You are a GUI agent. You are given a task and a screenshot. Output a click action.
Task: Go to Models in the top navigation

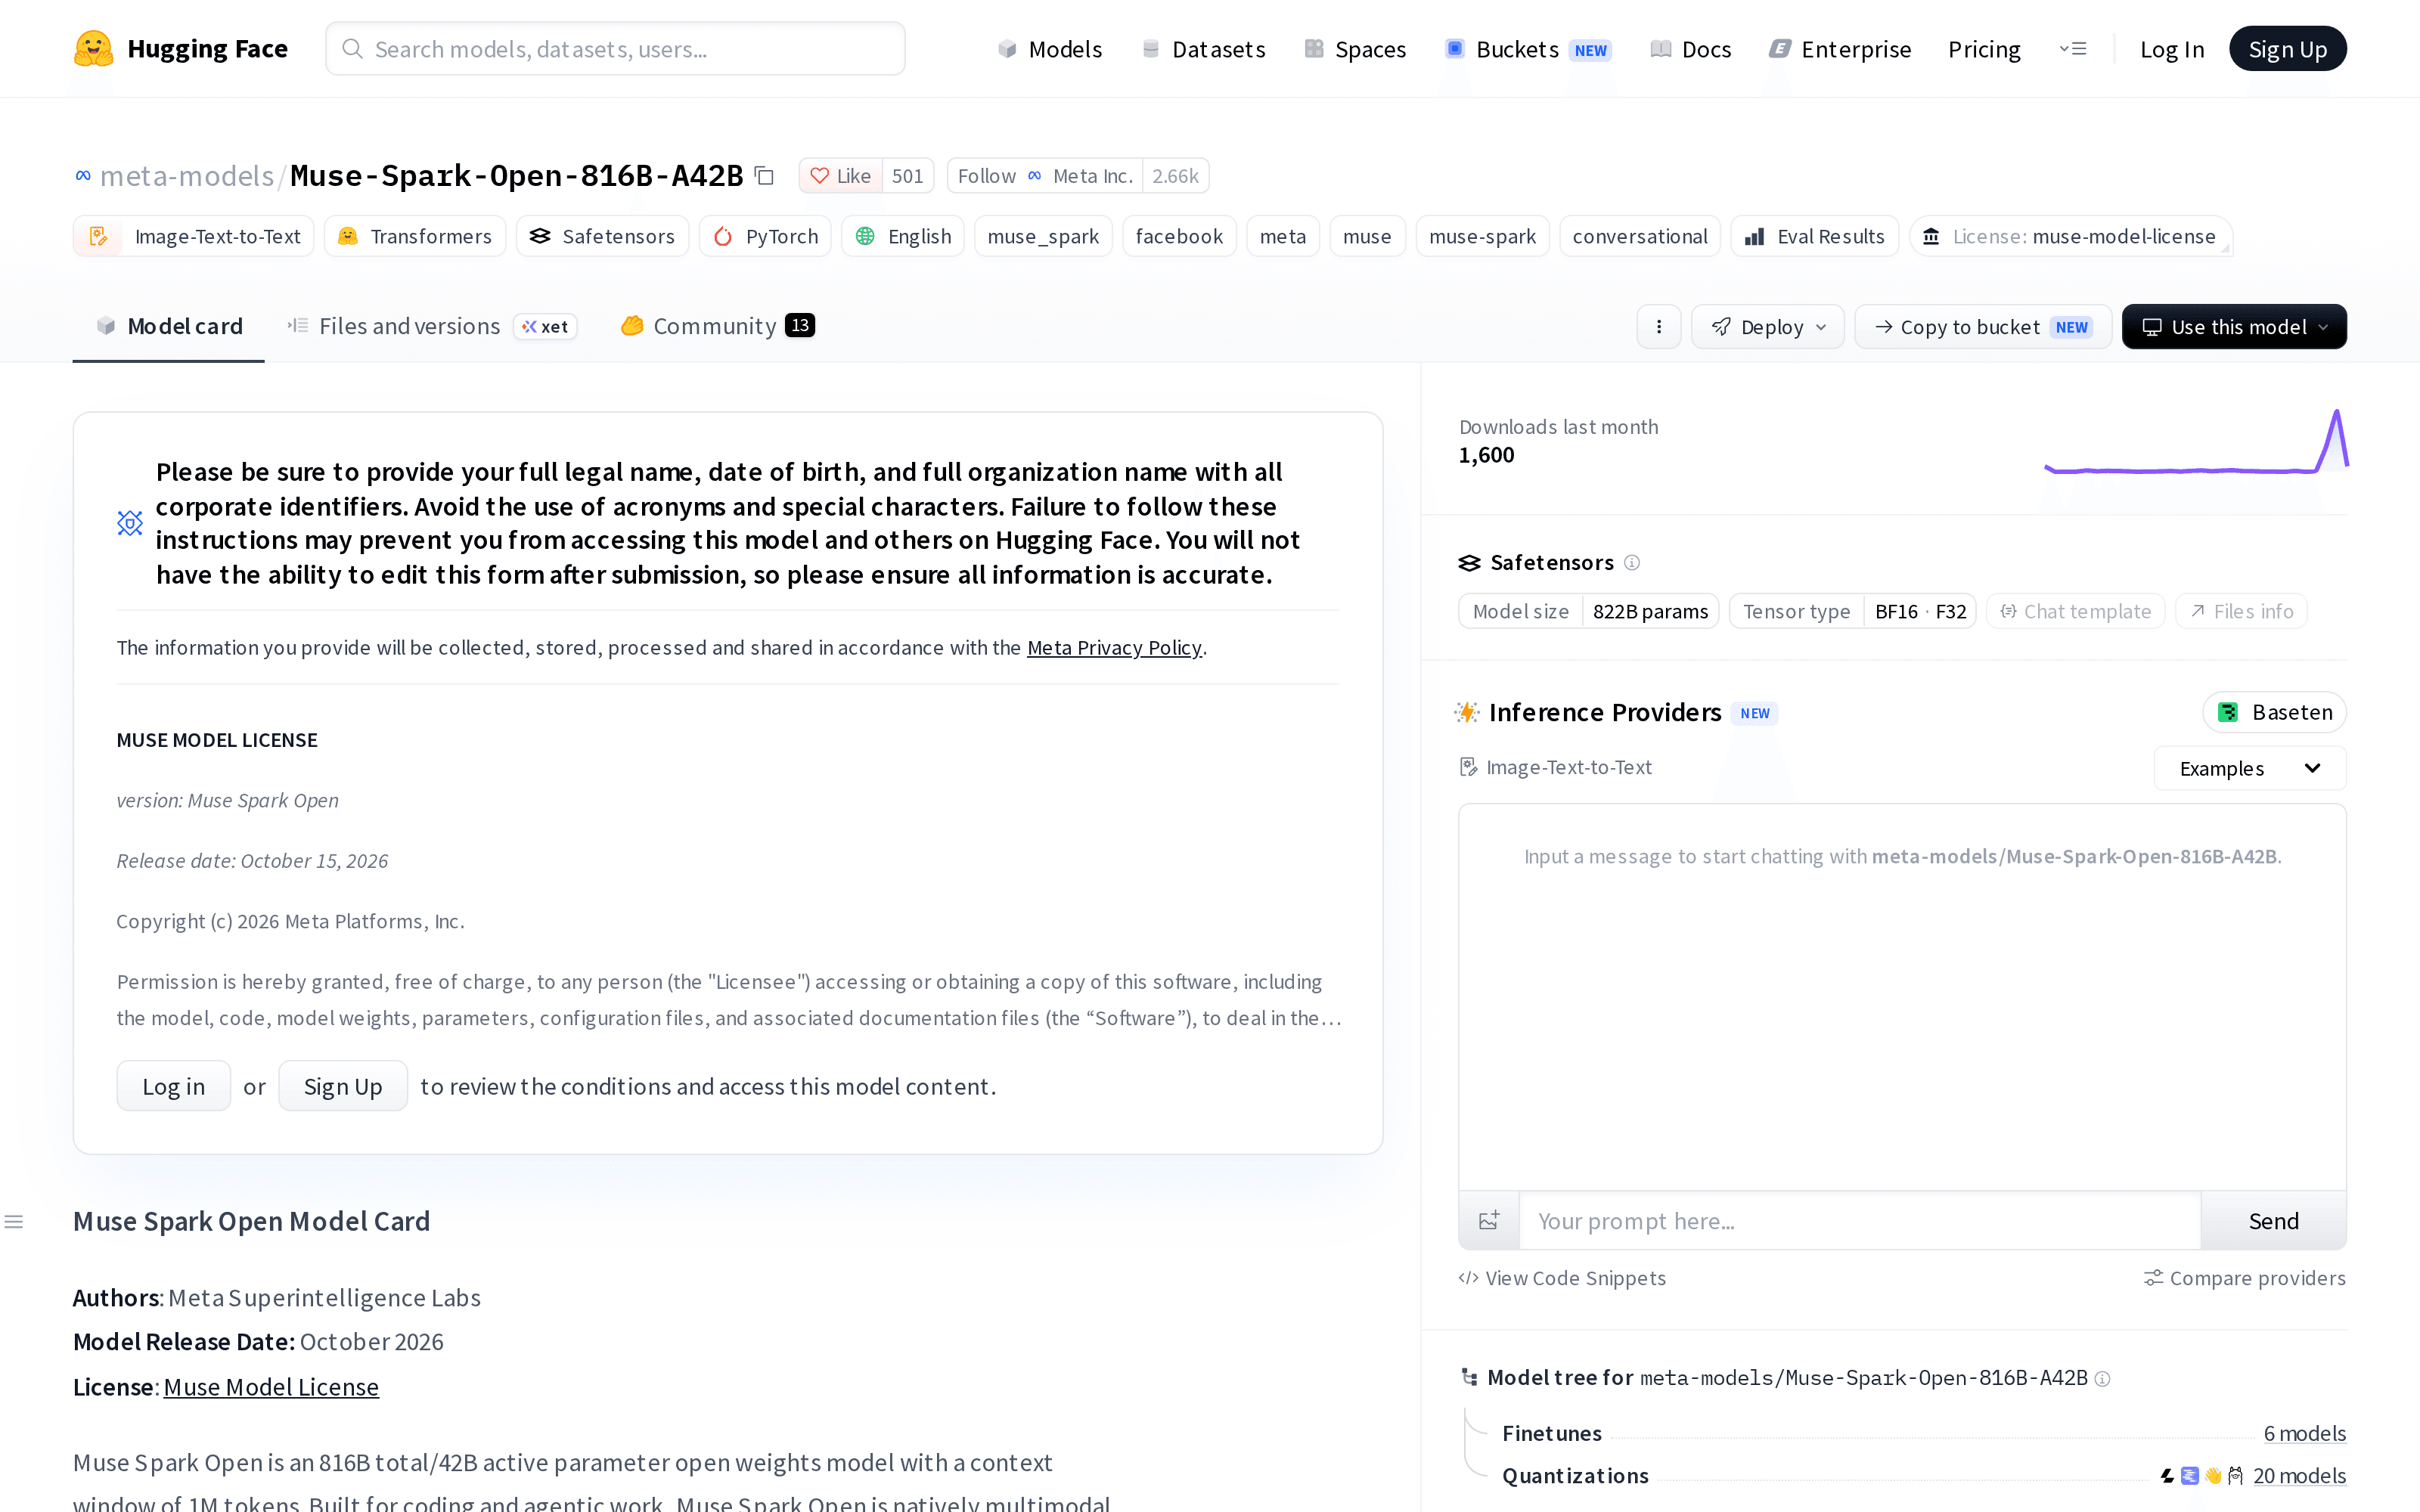click(x=1050, y=49)
